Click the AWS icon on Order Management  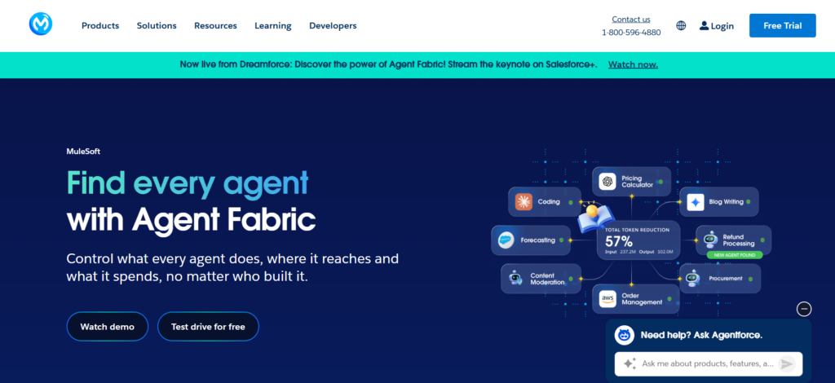607,298
